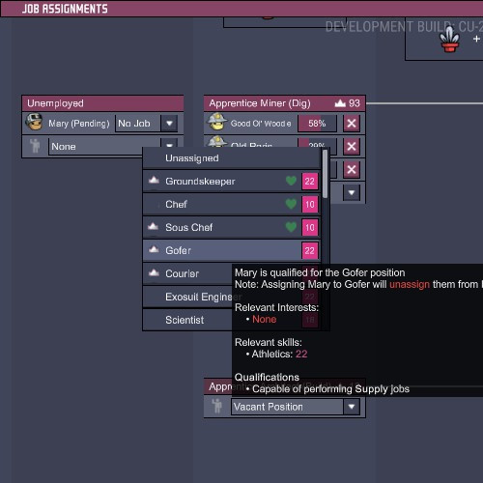Screen dimensions: 483x483
Task: Click the green heart on the Groundskeeper row
Action: 291,181
